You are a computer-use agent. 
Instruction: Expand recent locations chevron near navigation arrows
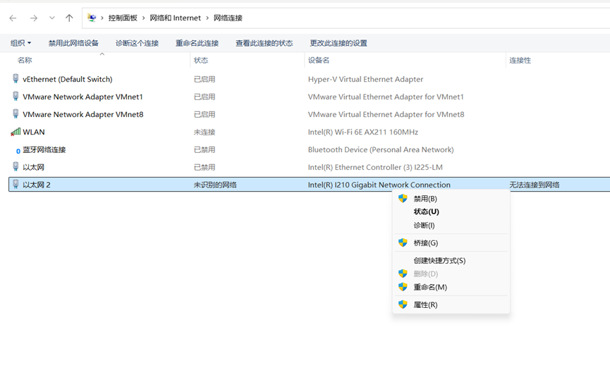(x=51, y=18)
